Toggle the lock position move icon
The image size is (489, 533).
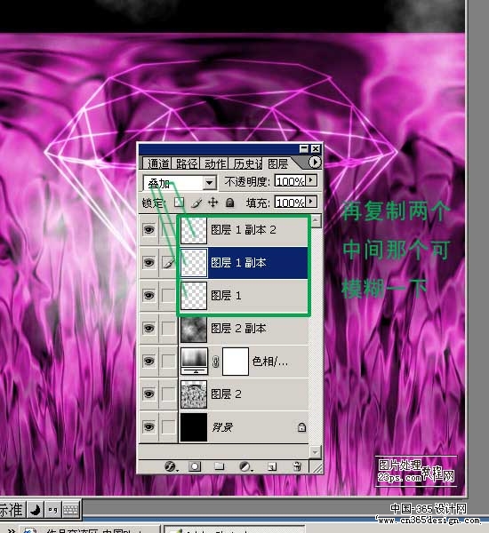(x=213, y=203)
